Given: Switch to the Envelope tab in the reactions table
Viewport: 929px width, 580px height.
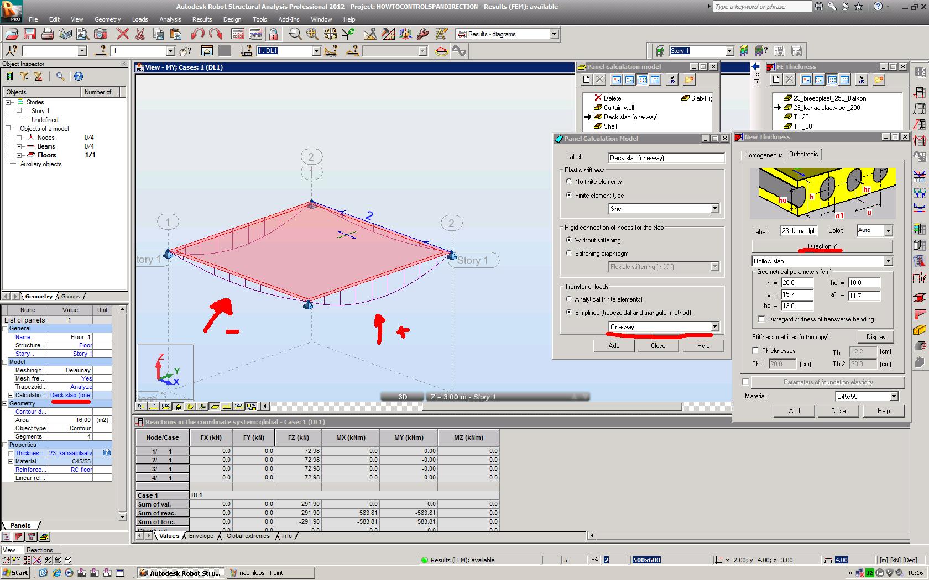Looking at the screenshot, I should pyautogui.click(x=201, y=536).
